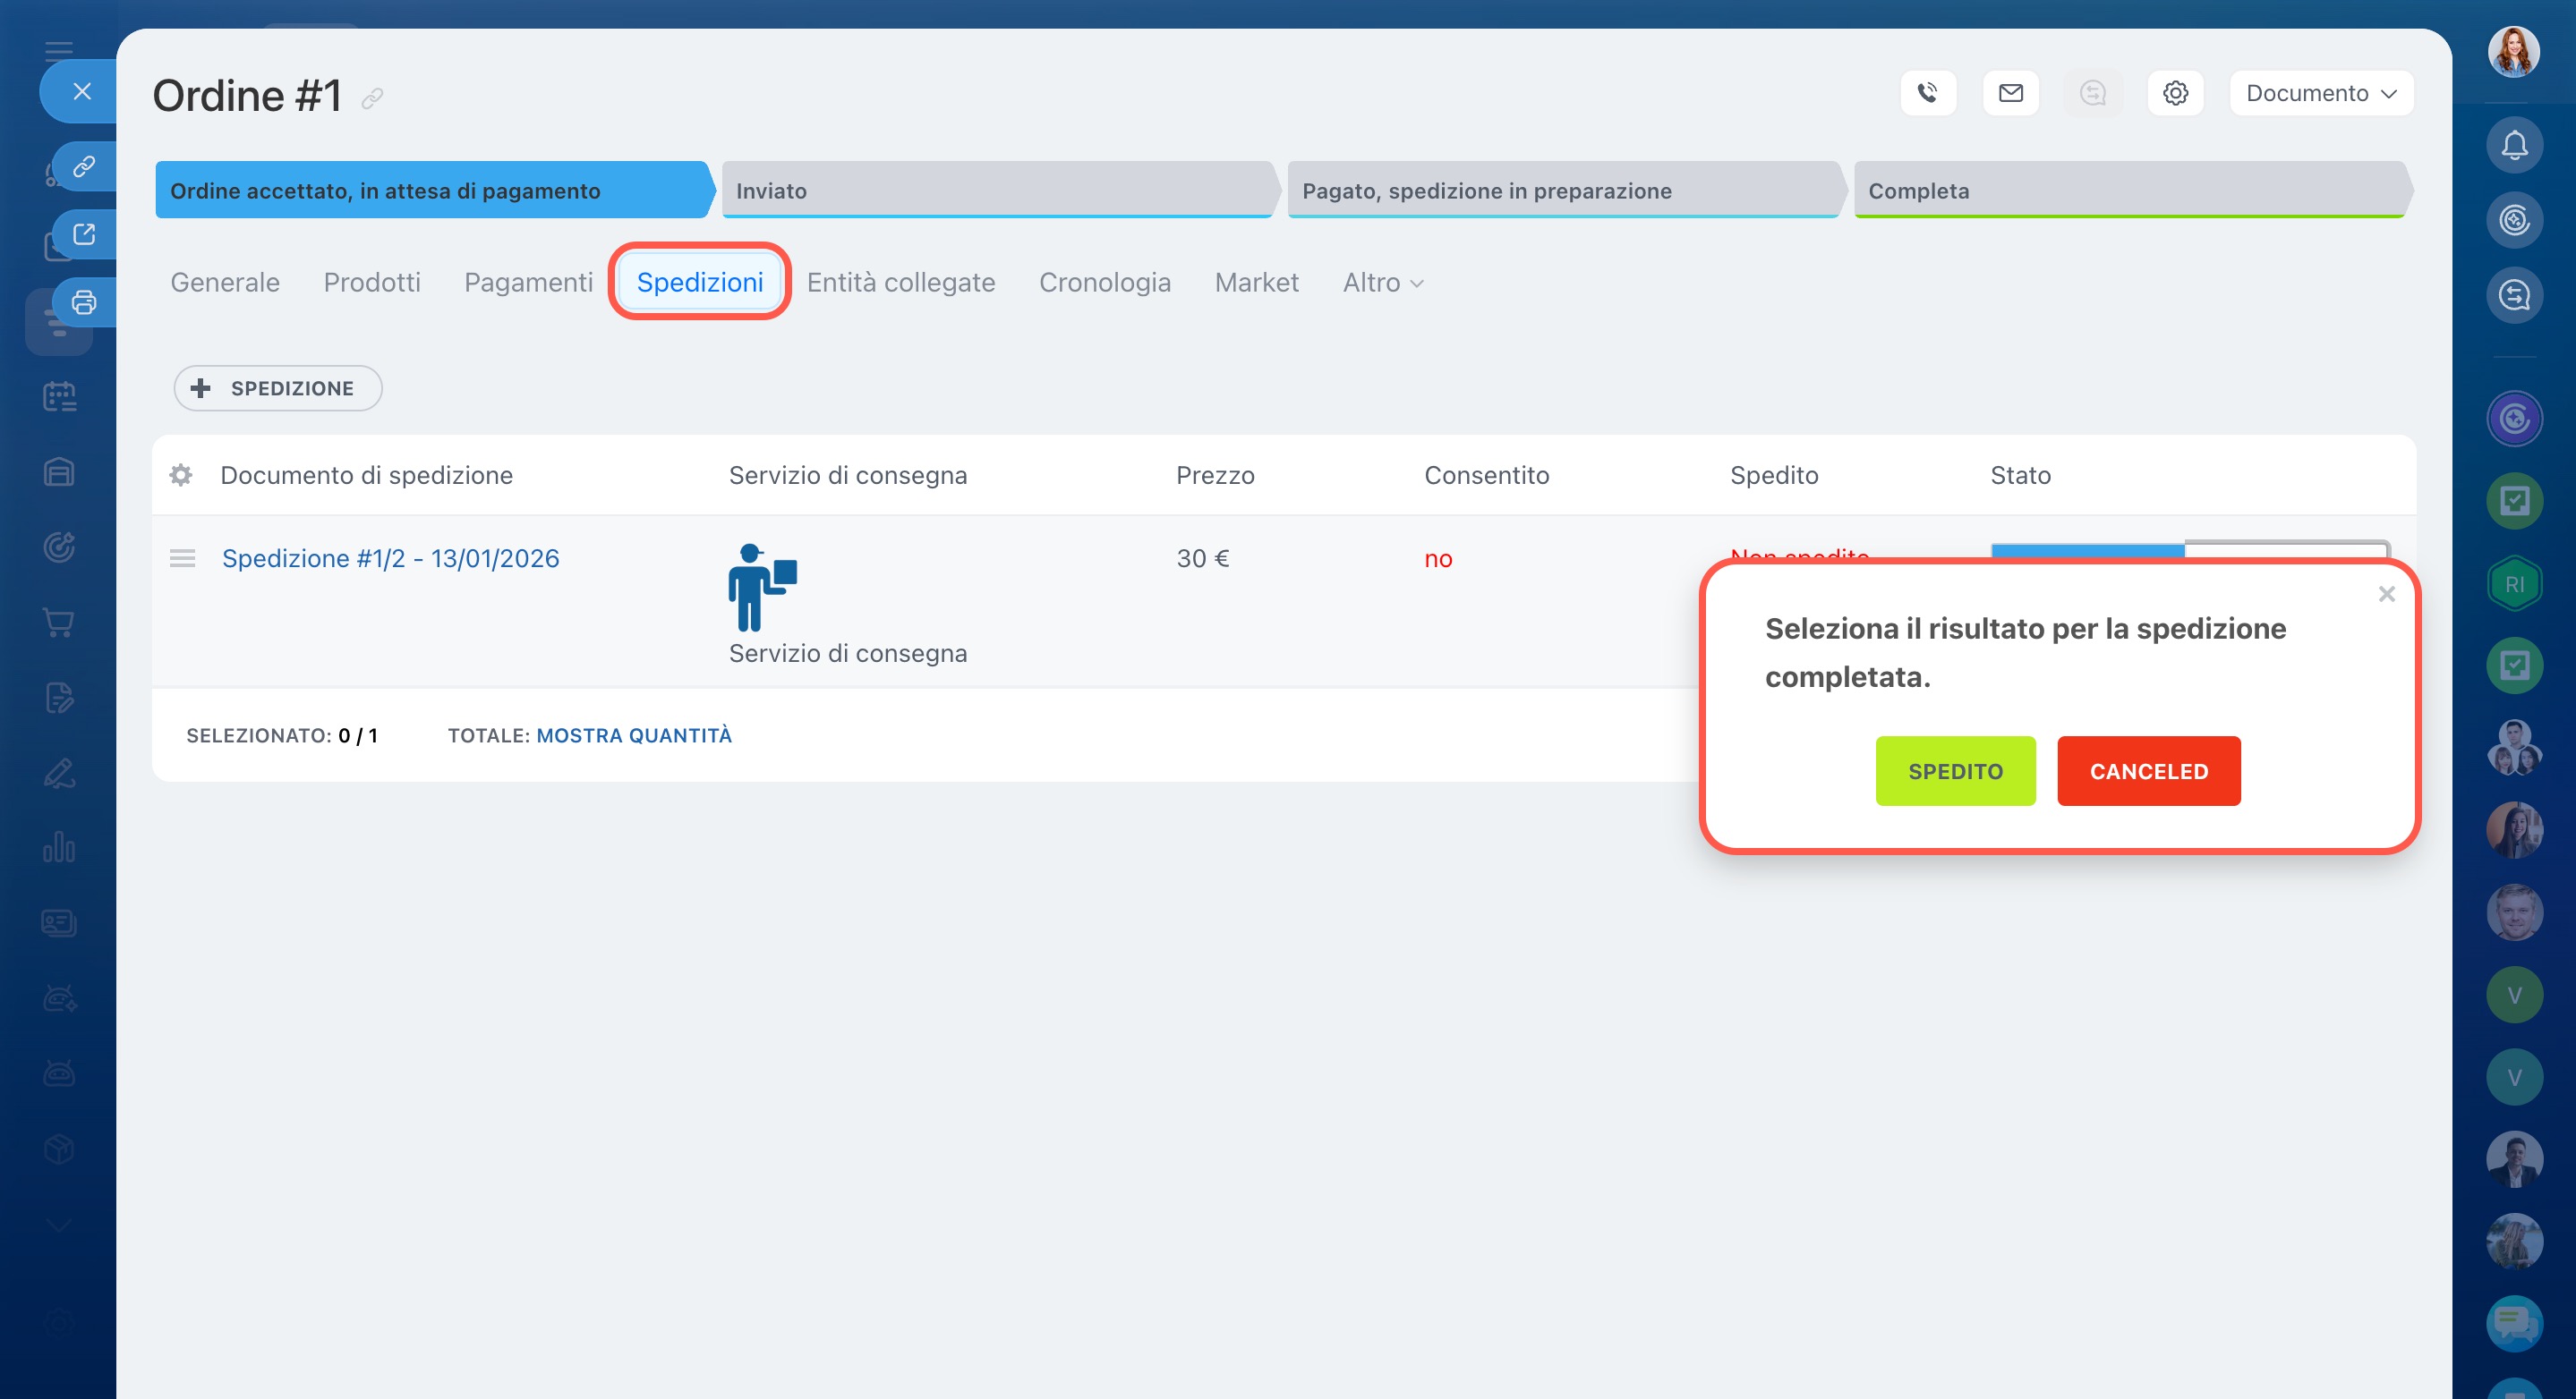Expand the Altro tab menu
The image size is (2576, 1399).
click(x=1382, y=283)
